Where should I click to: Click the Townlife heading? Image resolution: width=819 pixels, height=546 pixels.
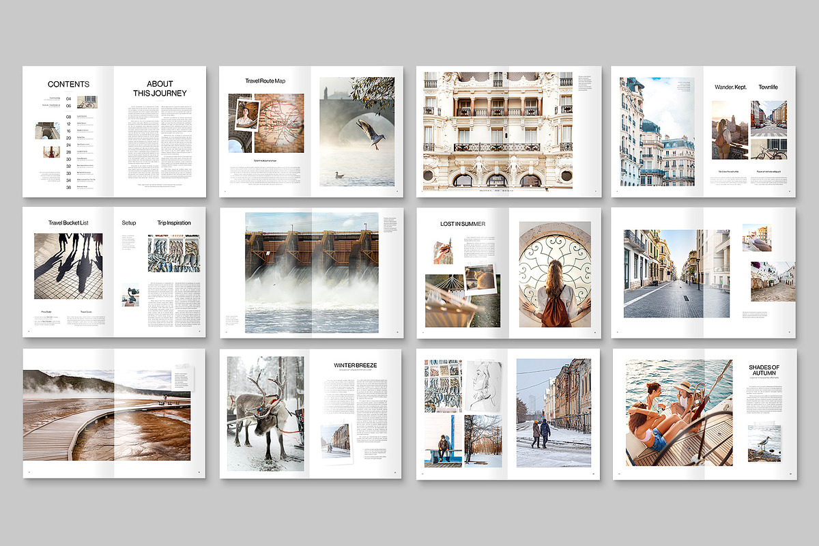click(x=768, y=87)
